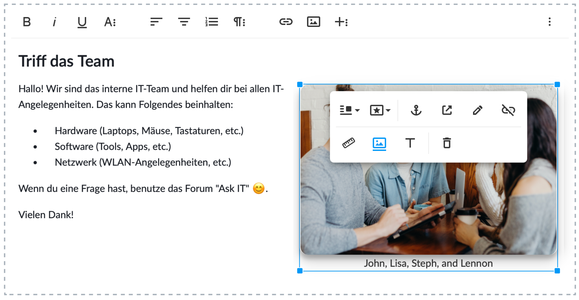Center align the text
Image resolution: width=579 pixels, height=300 pixels.
coord(184,22)
